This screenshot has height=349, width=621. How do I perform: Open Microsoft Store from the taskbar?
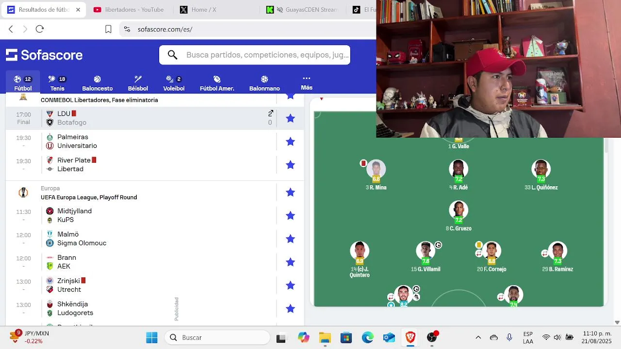[346, 337]
